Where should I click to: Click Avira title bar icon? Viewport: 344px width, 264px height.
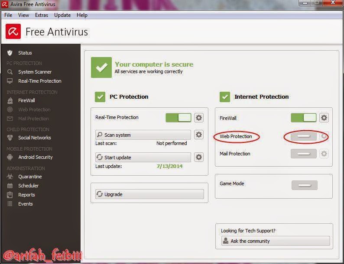coord(5,4)
